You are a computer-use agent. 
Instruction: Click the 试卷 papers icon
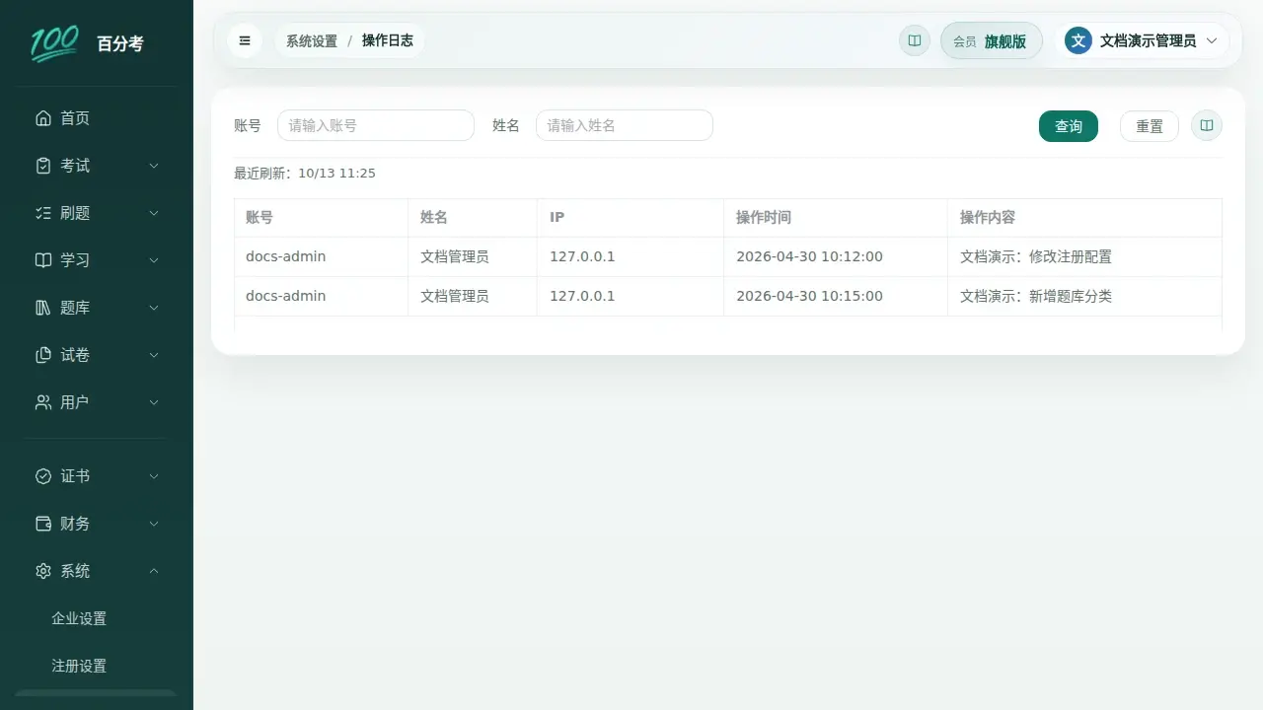coord(43,355)
